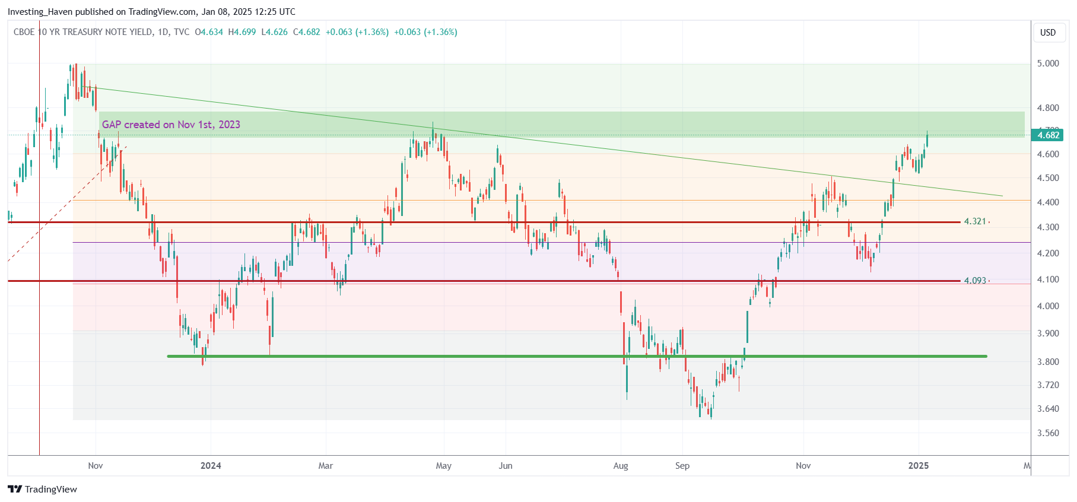Click the current price tag 4.682
Screen dimensions: 1077x502
(x=1048, y=135)
